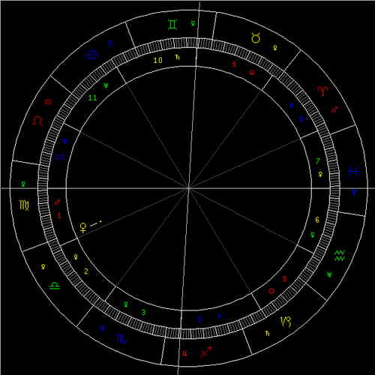This screenshot has height=375, width=375.
Task: Click the blue house number 4
Action: coord(219,316)
